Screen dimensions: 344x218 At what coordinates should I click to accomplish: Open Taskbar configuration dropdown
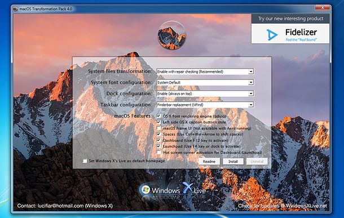coord(205,105)
